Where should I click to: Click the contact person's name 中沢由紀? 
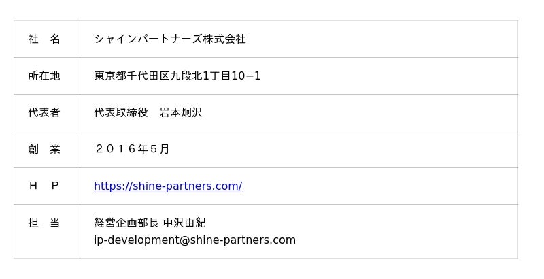(184, 223)
